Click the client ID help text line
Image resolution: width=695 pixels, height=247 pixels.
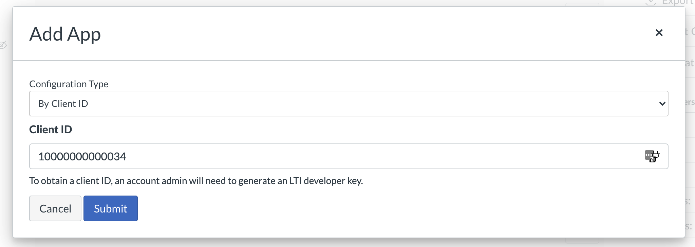pos(196,181)
